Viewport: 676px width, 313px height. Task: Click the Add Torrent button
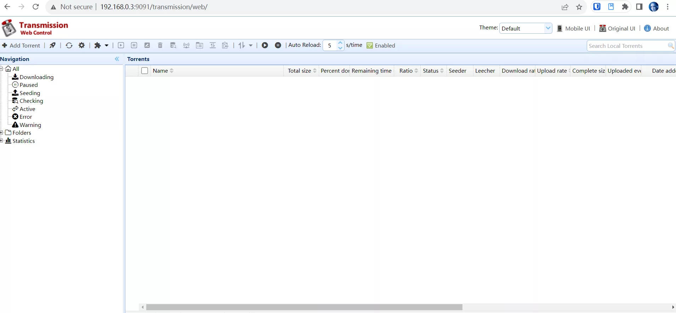(21, 45)
